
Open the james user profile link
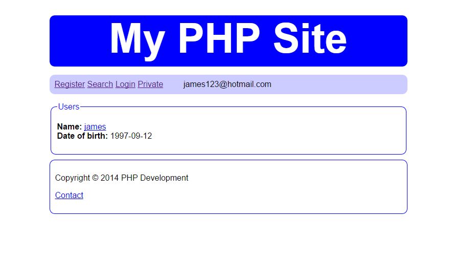tap(95, 126)
